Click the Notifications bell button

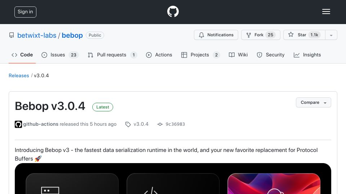click(x=216, y=35)
